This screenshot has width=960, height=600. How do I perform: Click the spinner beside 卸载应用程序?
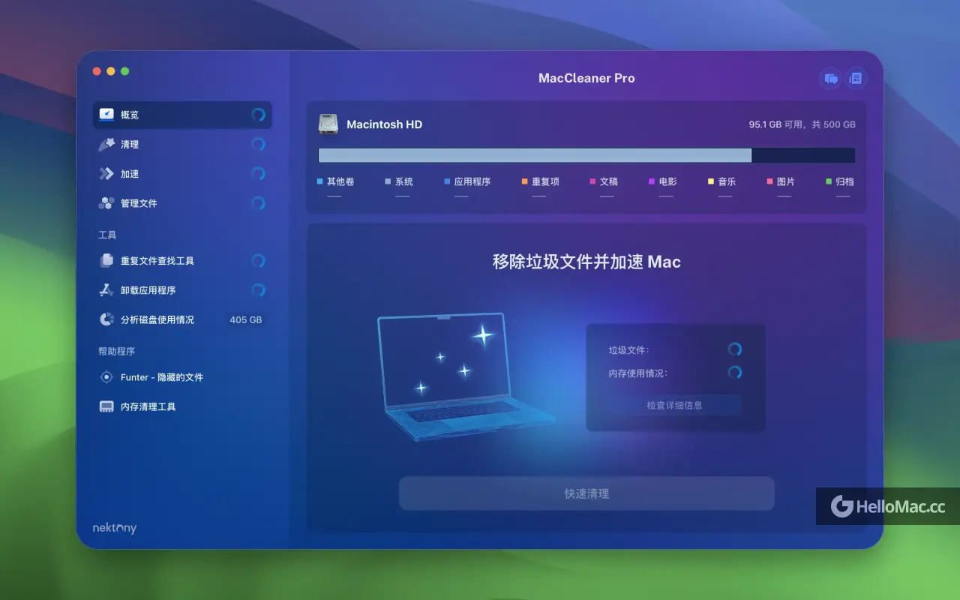click(258, 290)
